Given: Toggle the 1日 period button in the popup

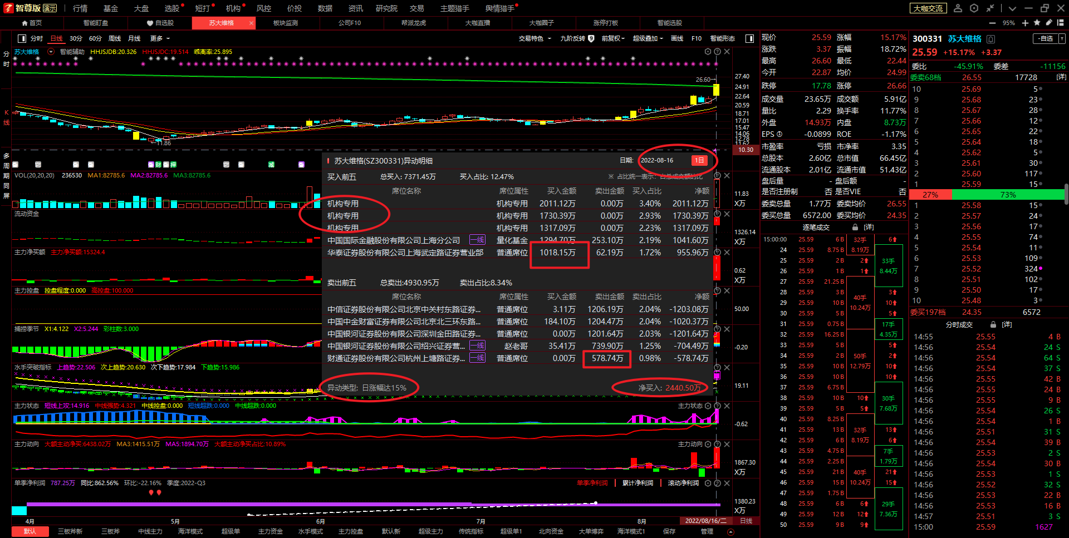Looking at the screenshot, I should (x=699, y=160).
